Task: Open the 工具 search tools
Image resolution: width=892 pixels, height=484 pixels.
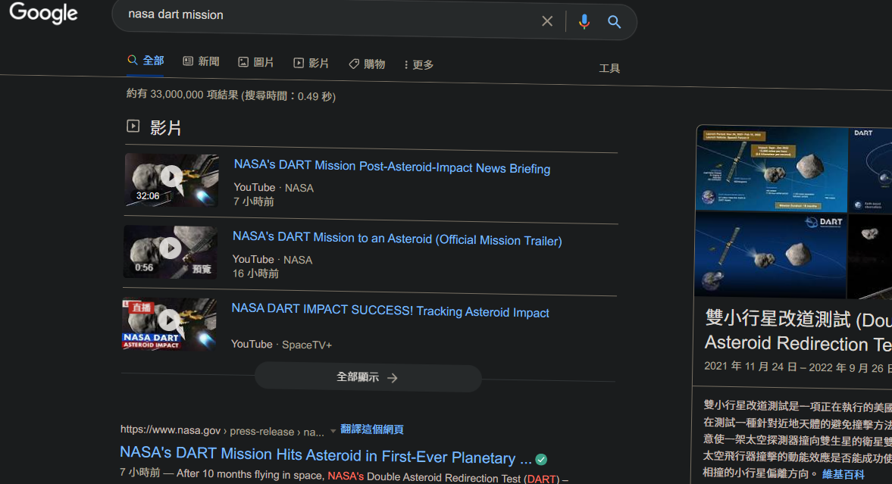Action: pos(609,68)
